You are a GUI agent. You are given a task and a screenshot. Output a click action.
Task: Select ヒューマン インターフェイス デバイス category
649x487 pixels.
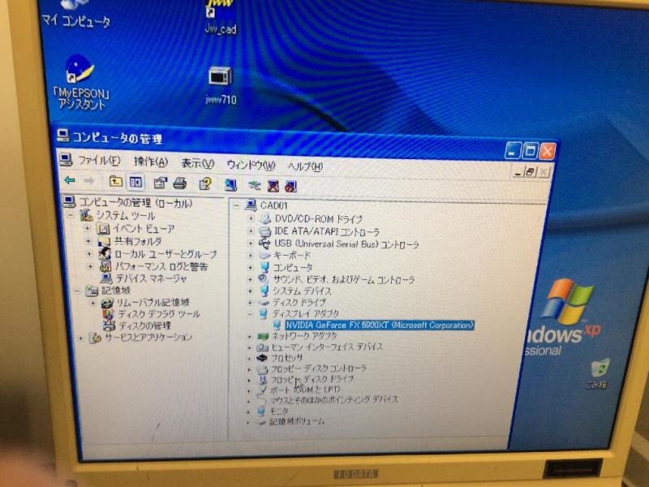tap(327, 347)
